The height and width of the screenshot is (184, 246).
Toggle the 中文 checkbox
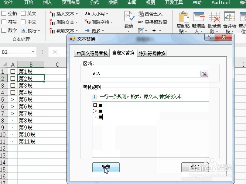(x=23, y=22)
